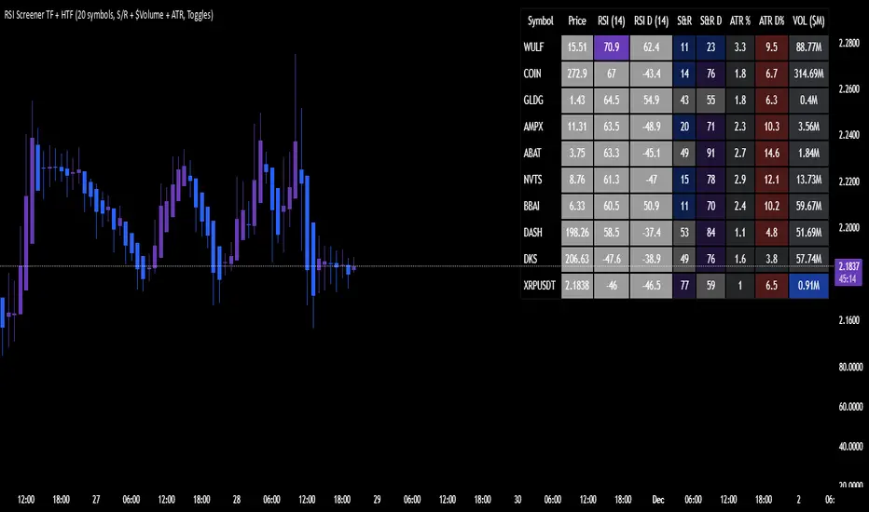Click the 29 date label on time axis
Screen dimensions: 869x512
(377, 500)
